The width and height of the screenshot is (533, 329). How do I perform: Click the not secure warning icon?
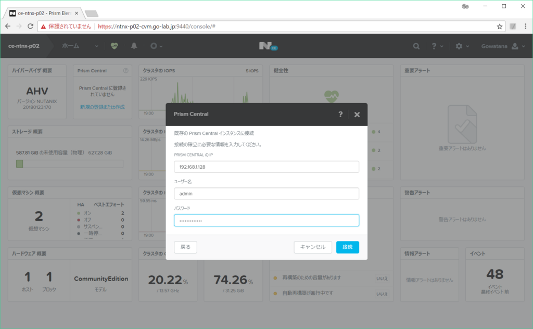coord(43,27)
